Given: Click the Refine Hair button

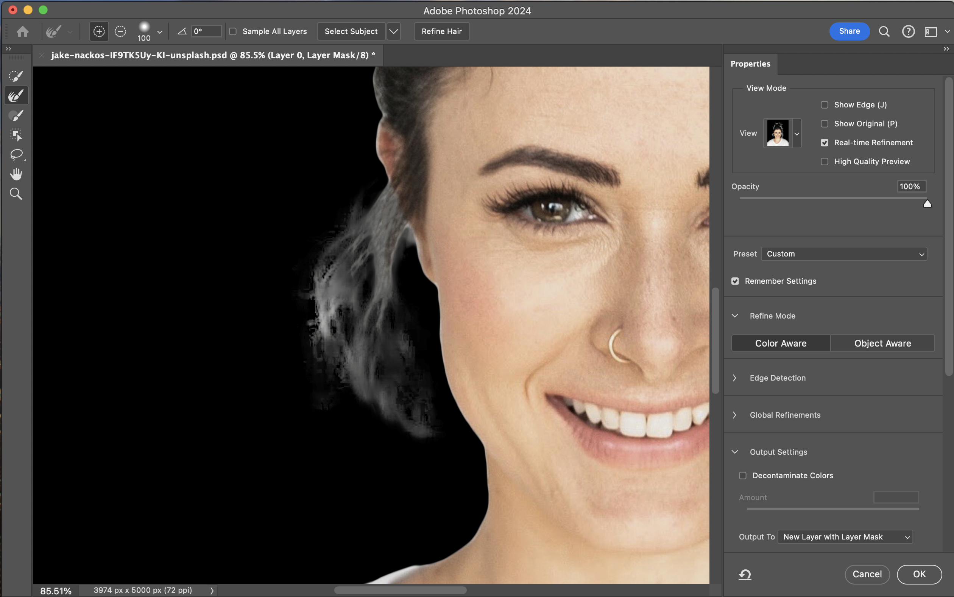Looking at the screenshot, I should 441,31.
